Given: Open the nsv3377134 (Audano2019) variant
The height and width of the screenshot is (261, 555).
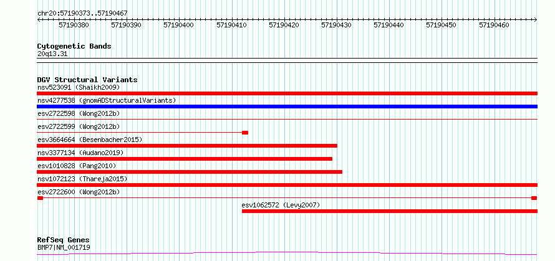Looking at the screenshot, I should click(80, 153).
